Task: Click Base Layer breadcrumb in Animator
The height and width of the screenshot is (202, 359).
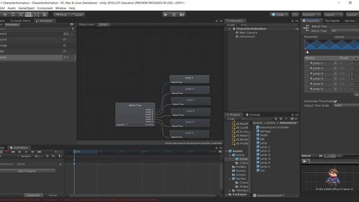Action: [x=86, y=24]
